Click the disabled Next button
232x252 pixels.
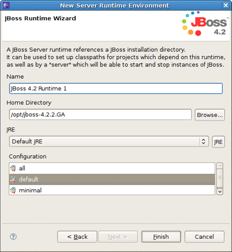pyautogui.click(x=118, y=237)
